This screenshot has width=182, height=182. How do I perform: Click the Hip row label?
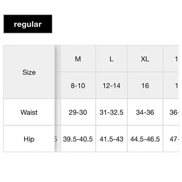coord(29,139)
